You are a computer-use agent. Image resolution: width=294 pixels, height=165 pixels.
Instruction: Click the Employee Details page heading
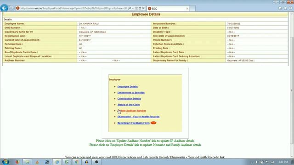click(146, 14)
